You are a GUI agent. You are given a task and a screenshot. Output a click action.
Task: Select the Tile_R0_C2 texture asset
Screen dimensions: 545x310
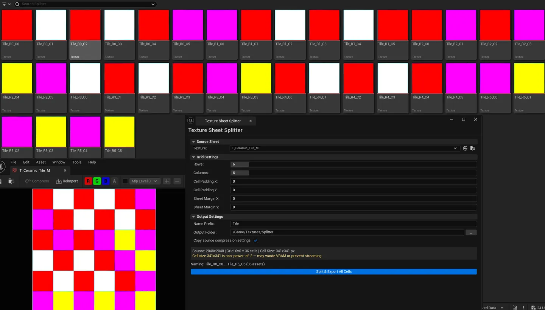tap(85, 34)
